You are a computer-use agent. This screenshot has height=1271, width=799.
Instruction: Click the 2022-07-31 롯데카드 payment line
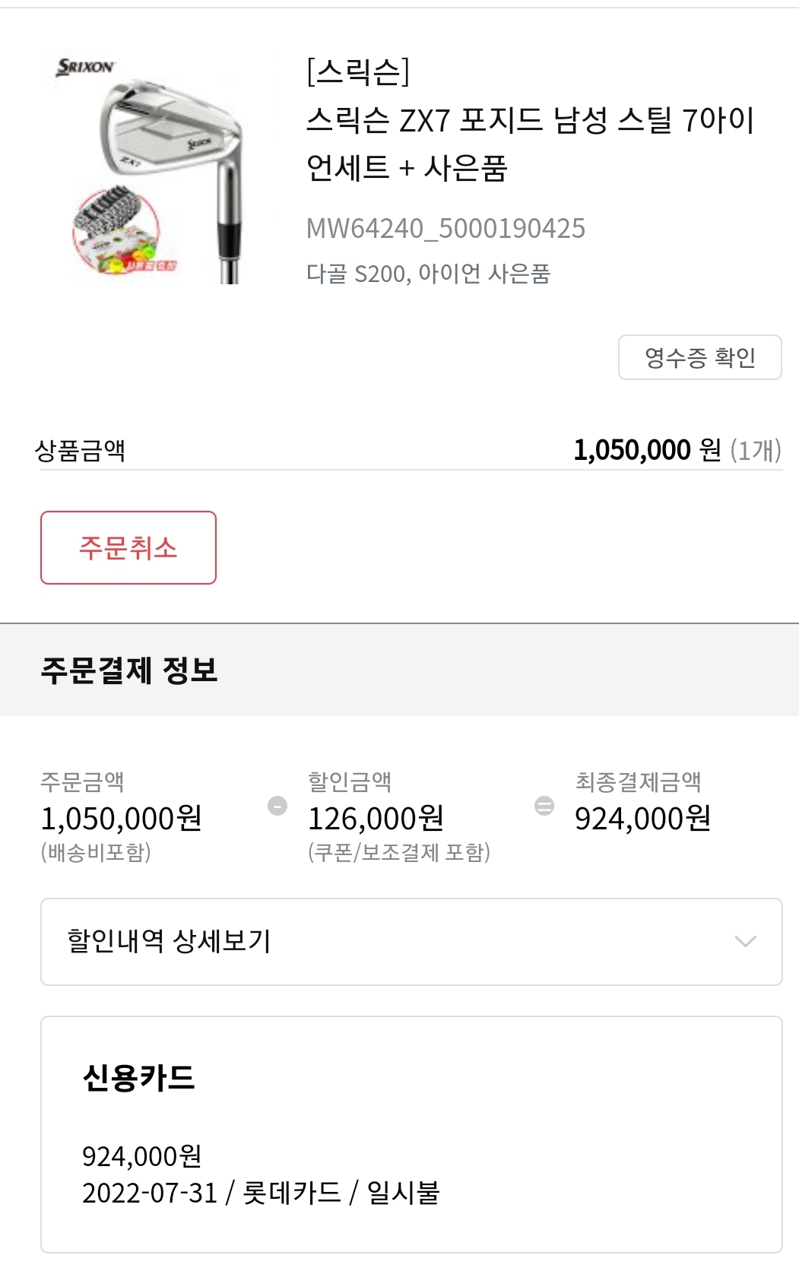tap(261, 1193)
